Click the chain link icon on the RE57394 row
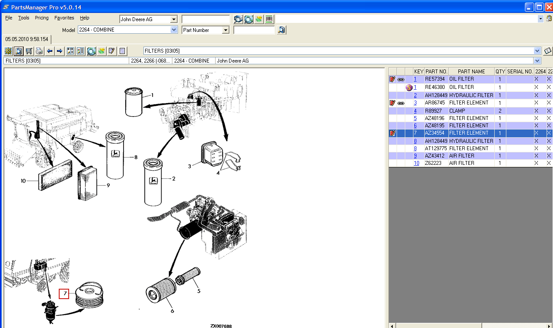This screenshot has height=328, width=553. 401,79
